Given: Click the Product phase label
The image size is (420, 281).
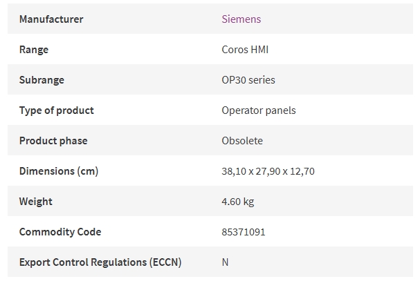Looking at the screenshot, I should [53, 141].
